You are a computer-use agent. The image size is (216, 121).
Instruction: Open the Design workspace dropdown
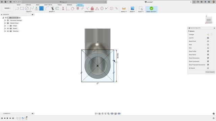7,8
